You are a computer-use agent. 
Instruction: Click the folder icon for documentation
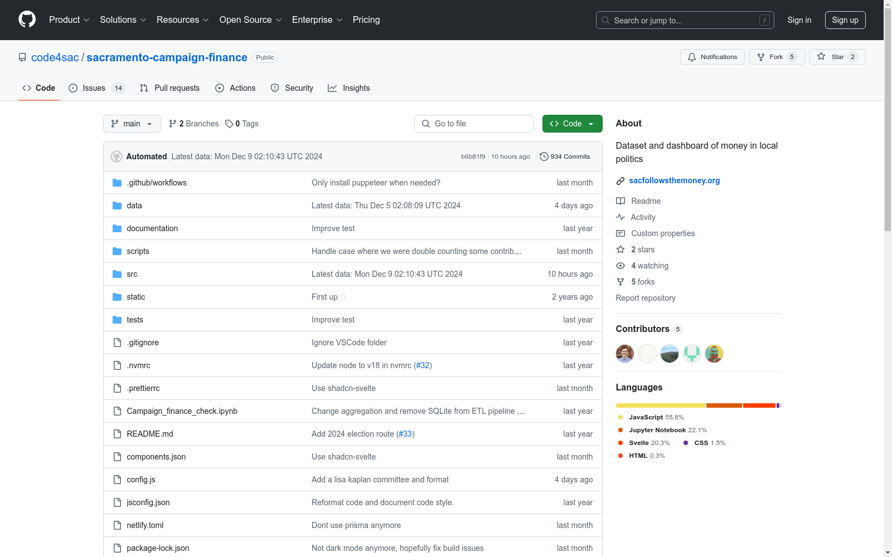(x=117, y=228)
